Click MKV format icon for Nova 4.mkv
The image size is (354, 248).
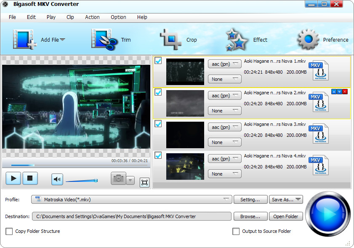click(x=319, y=165)
